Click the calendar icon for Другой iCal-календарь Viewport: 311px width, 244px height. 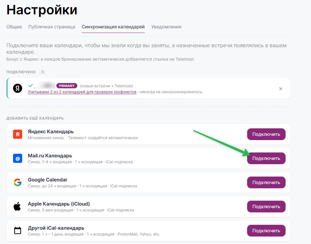pos(18,231)
